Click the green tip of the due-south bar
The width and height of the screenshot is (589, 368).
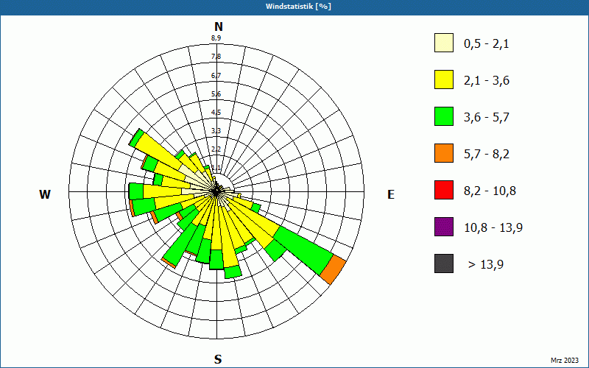point(216,260)
